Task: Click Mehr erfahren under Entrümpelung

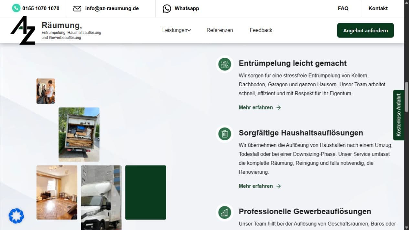Action: pos(256,108)
